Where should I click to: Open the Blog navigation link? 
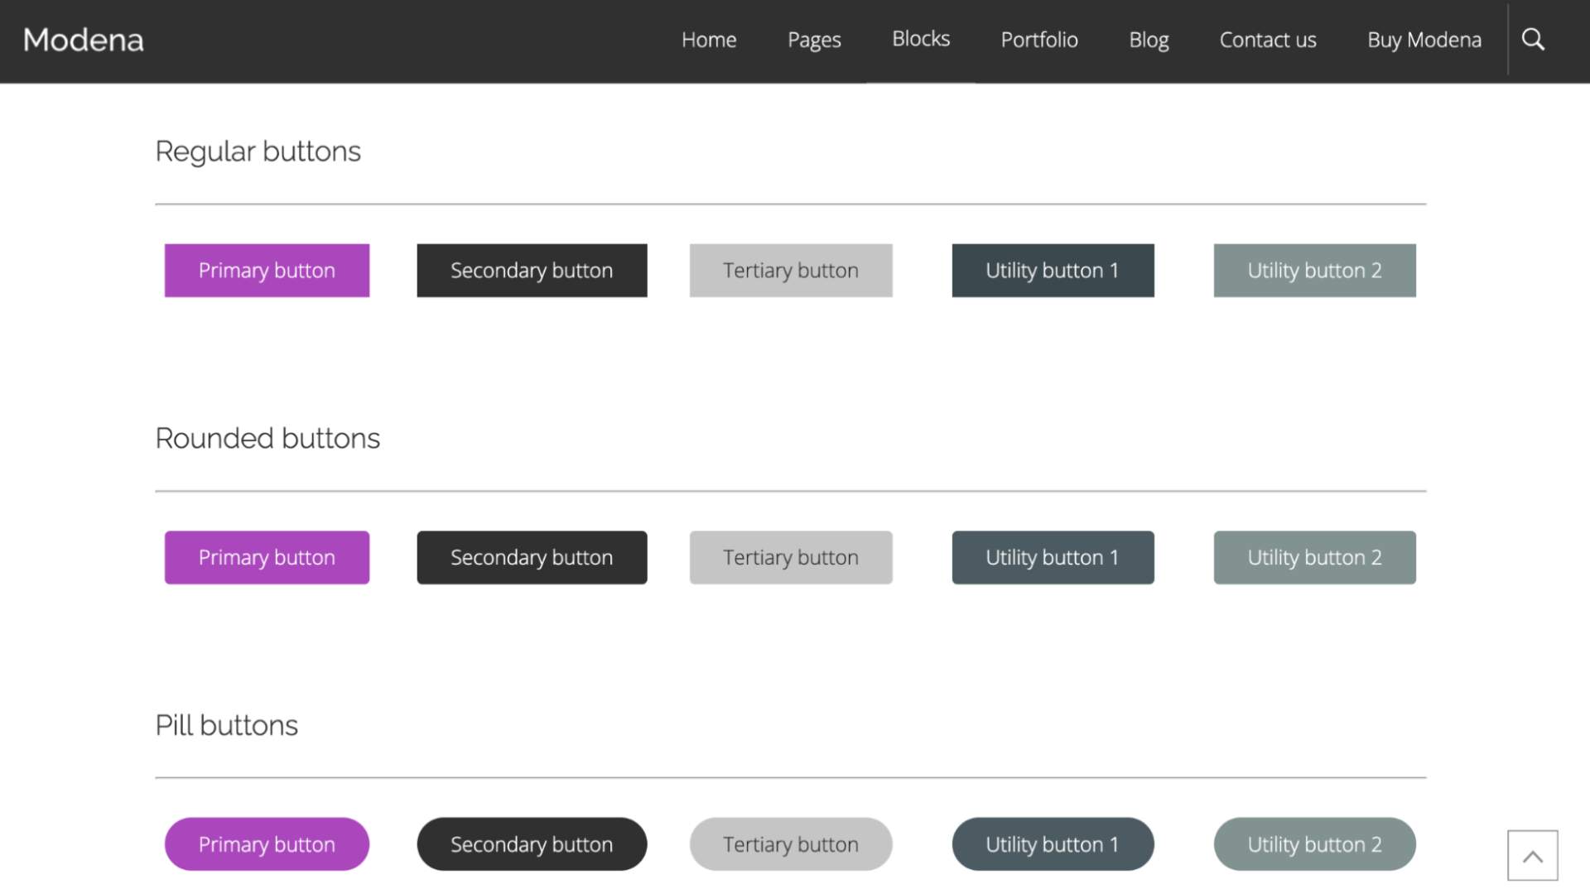coord(1149,40)
